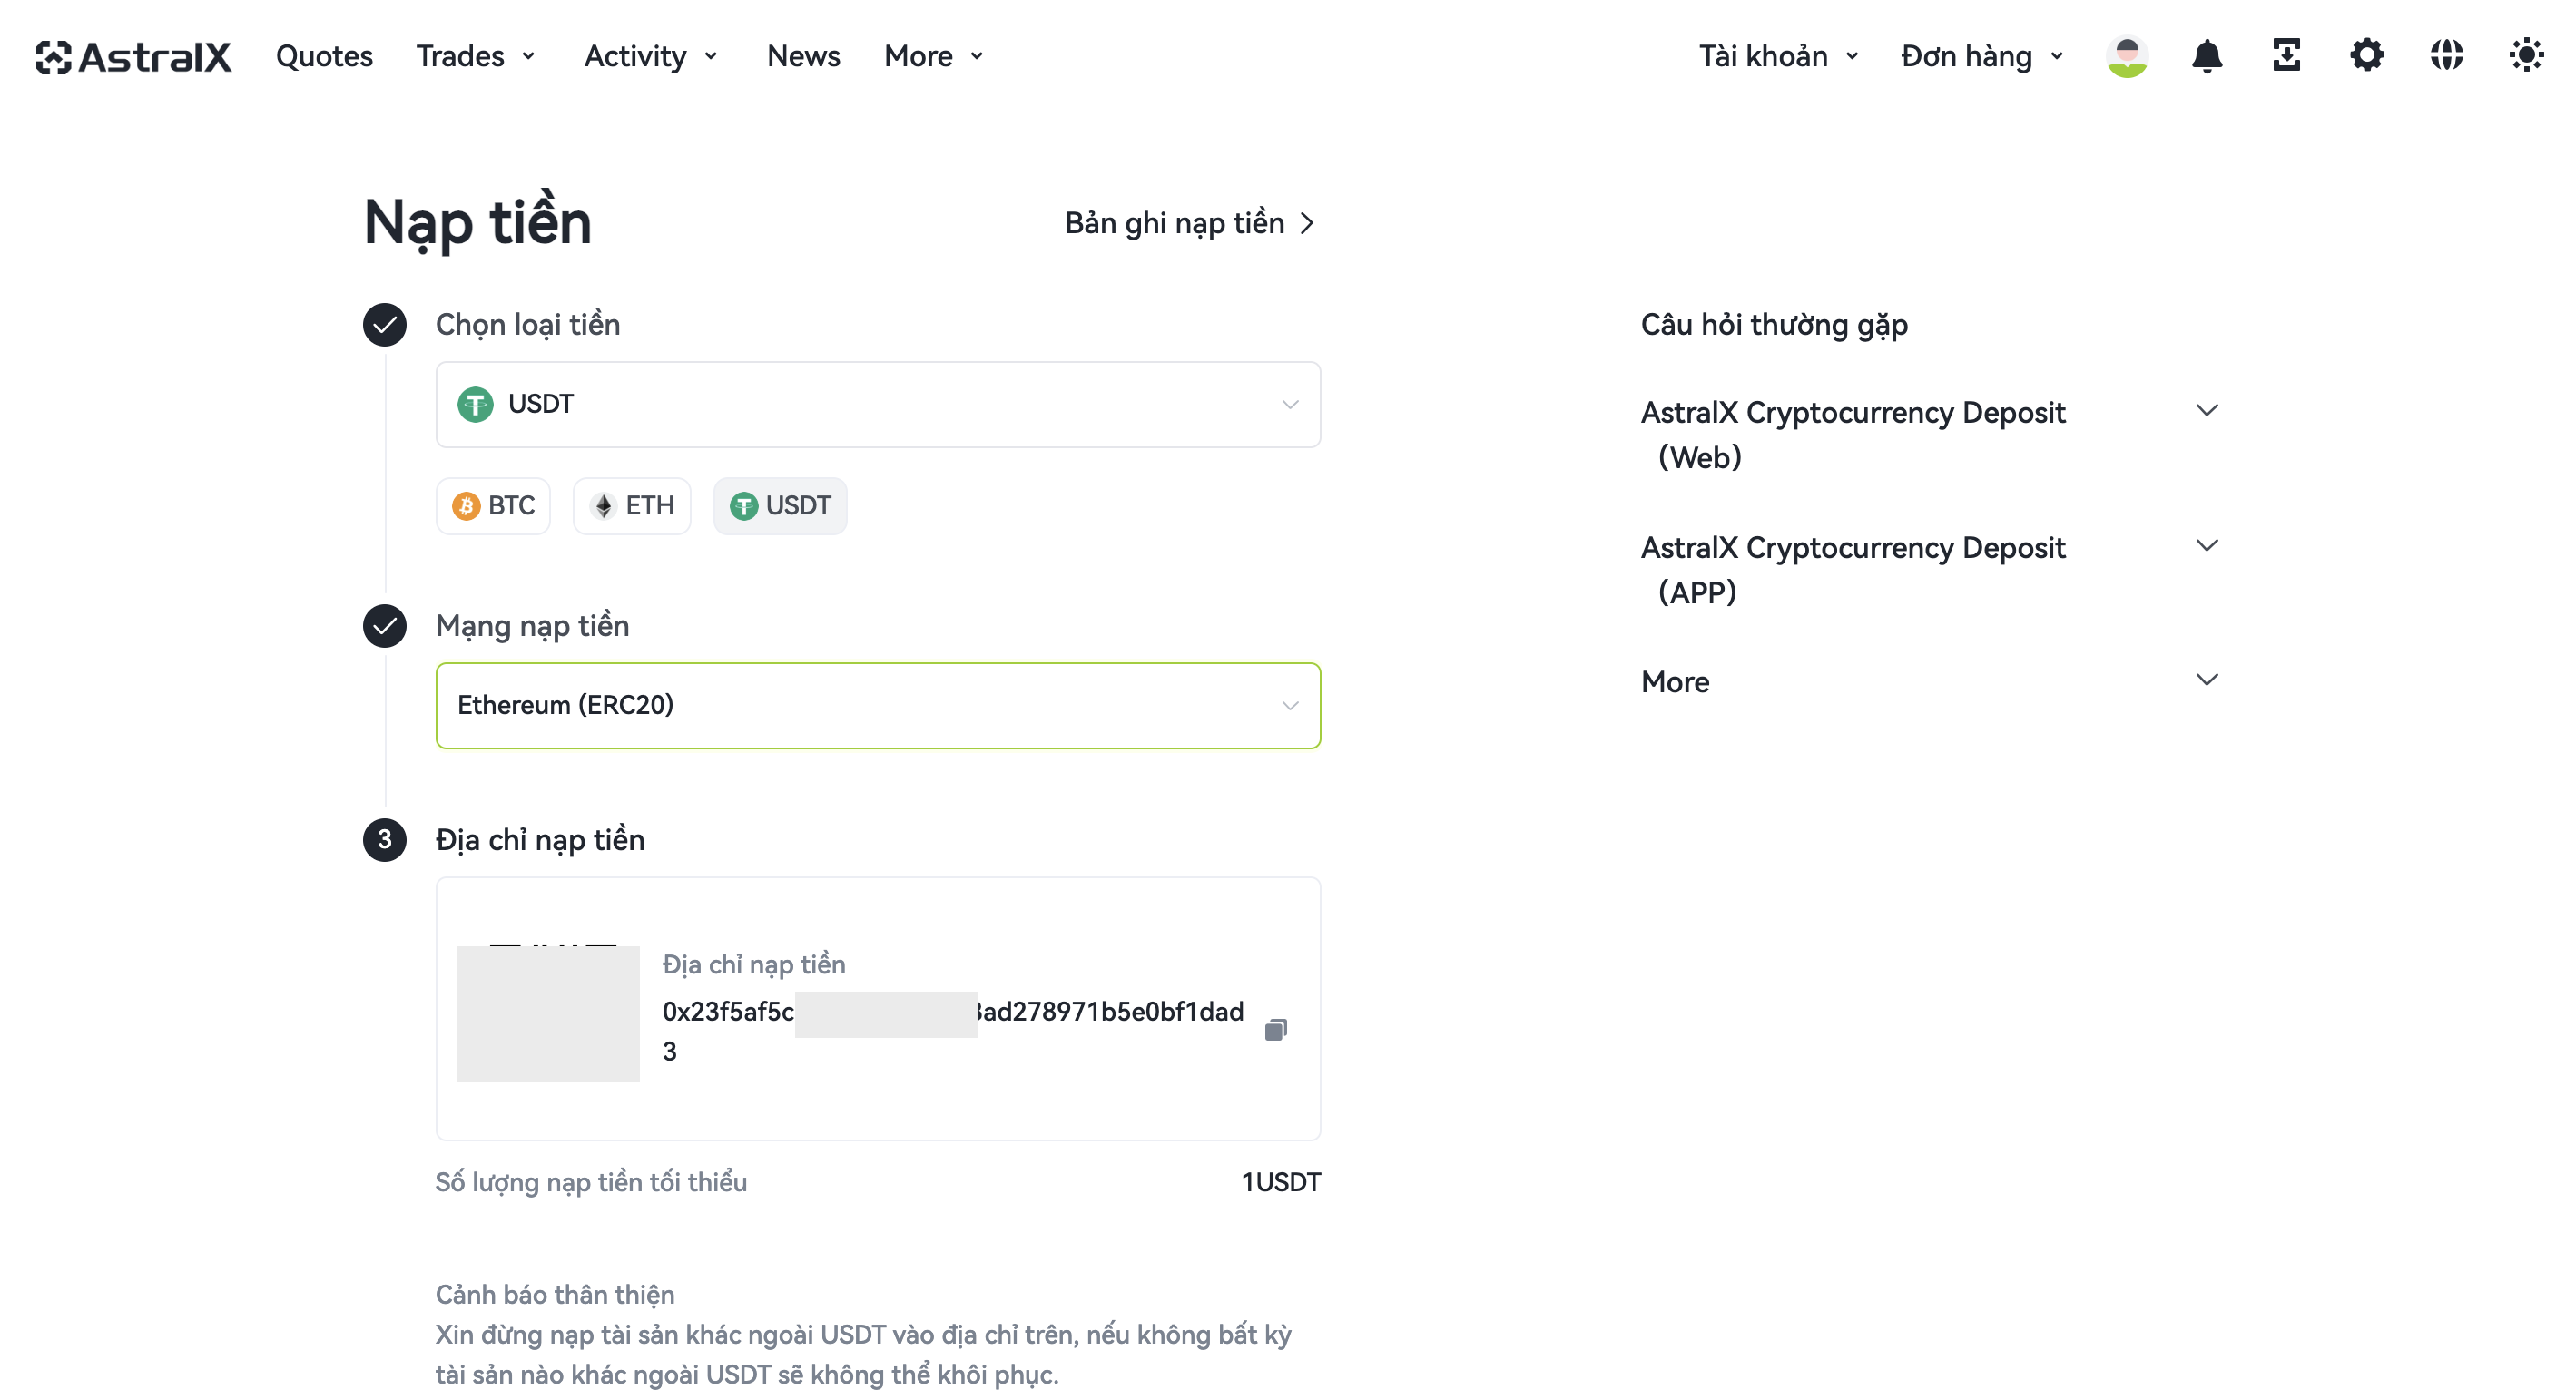Go to Quotes page

pos(324,57)
